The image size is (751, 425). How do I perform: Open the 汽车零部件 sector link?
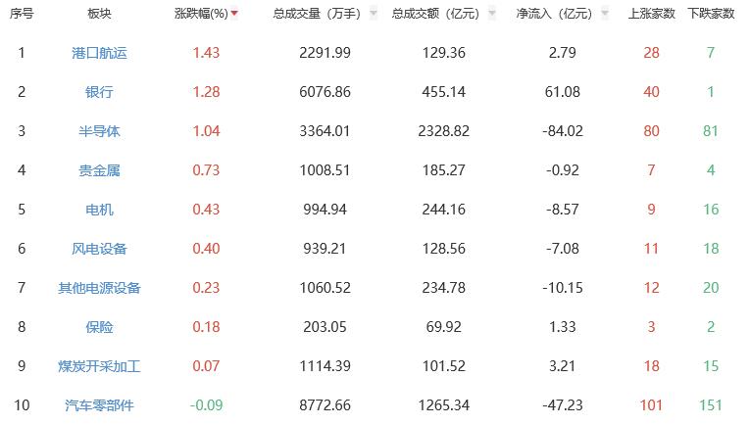click(x=99, y=405)
